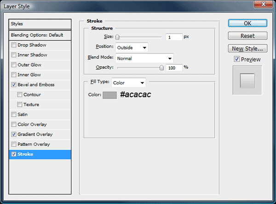
Task: Uncheck the Bevel and Emboss checkbox
Action: 13,85
